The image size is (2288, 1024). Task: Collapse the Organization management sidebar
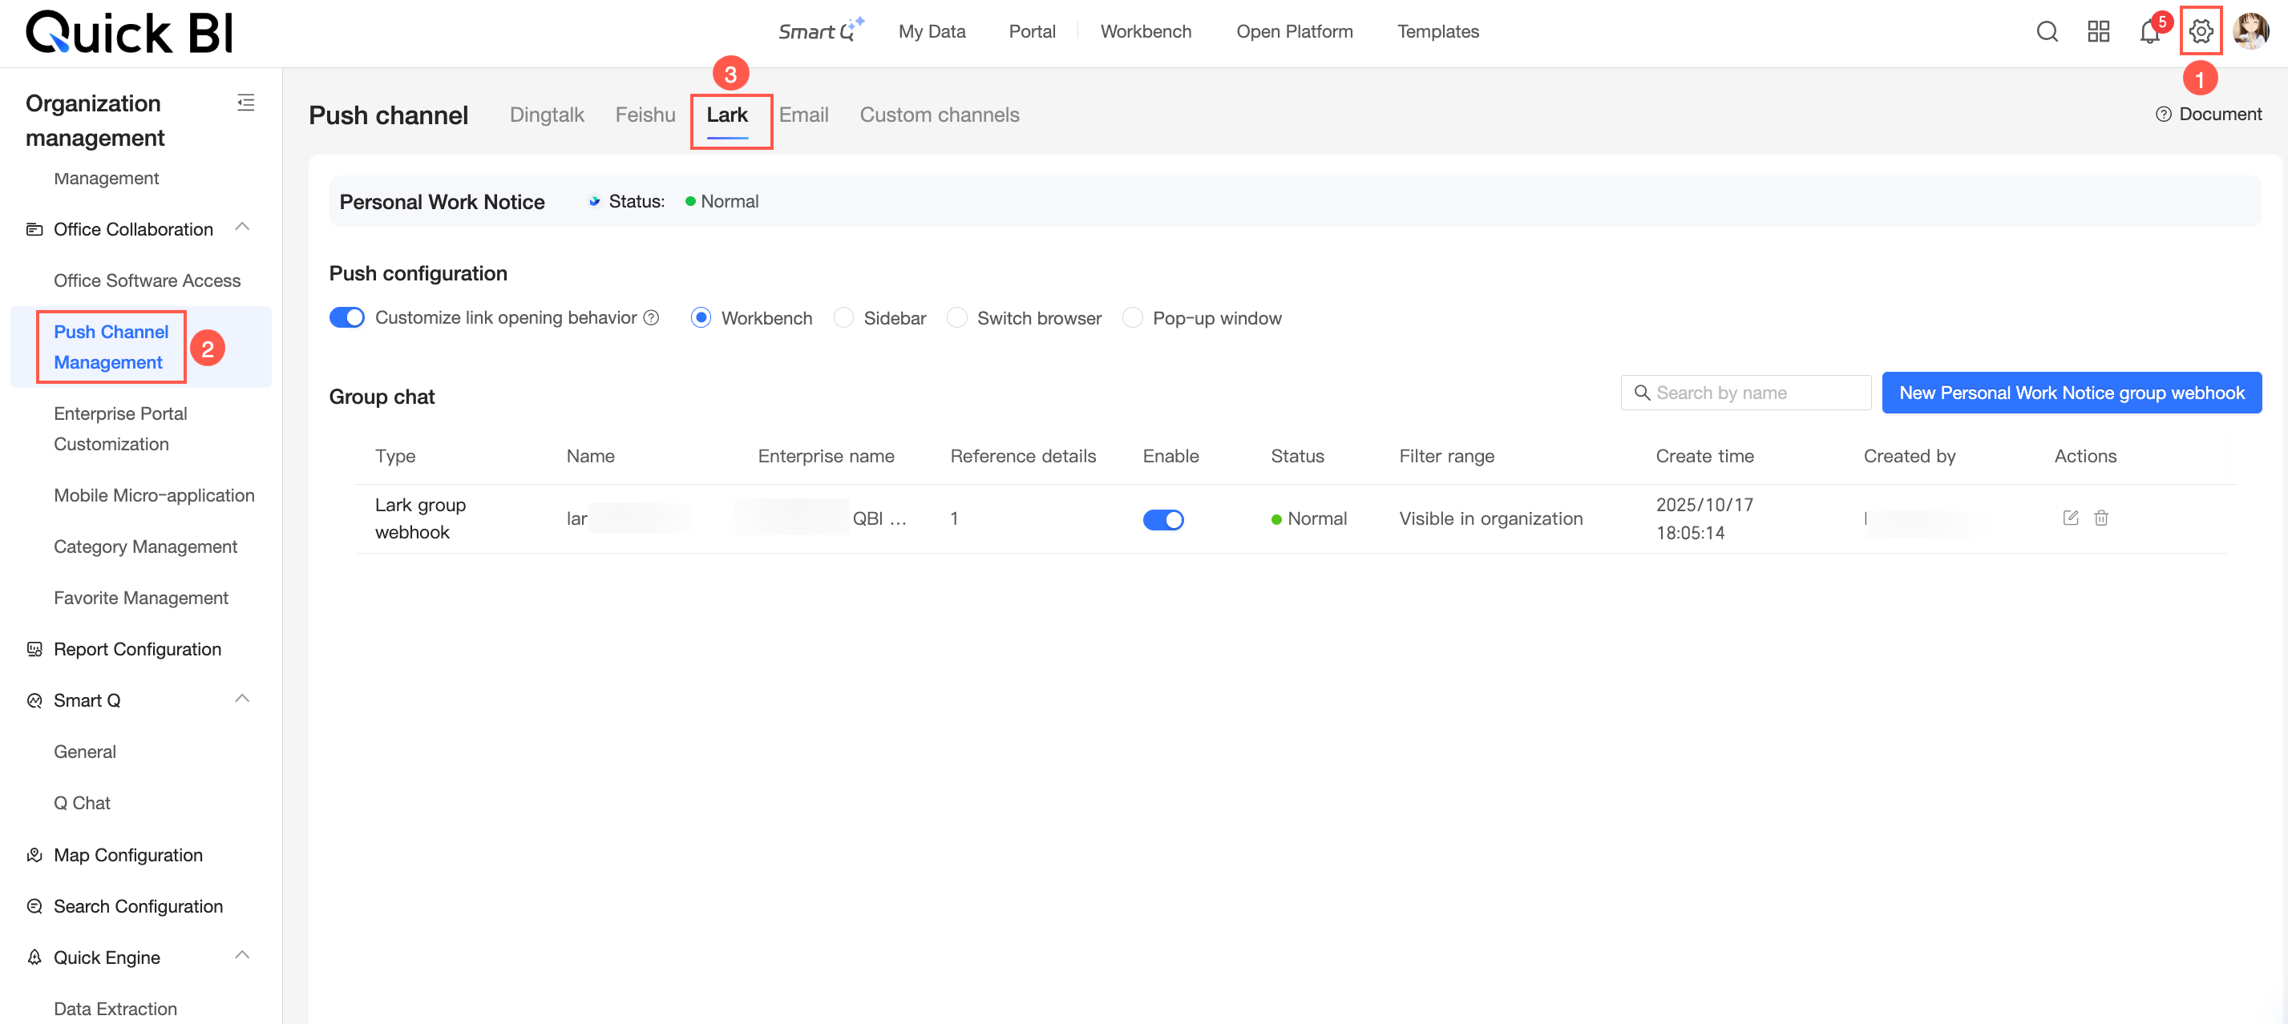pos(246,103)
